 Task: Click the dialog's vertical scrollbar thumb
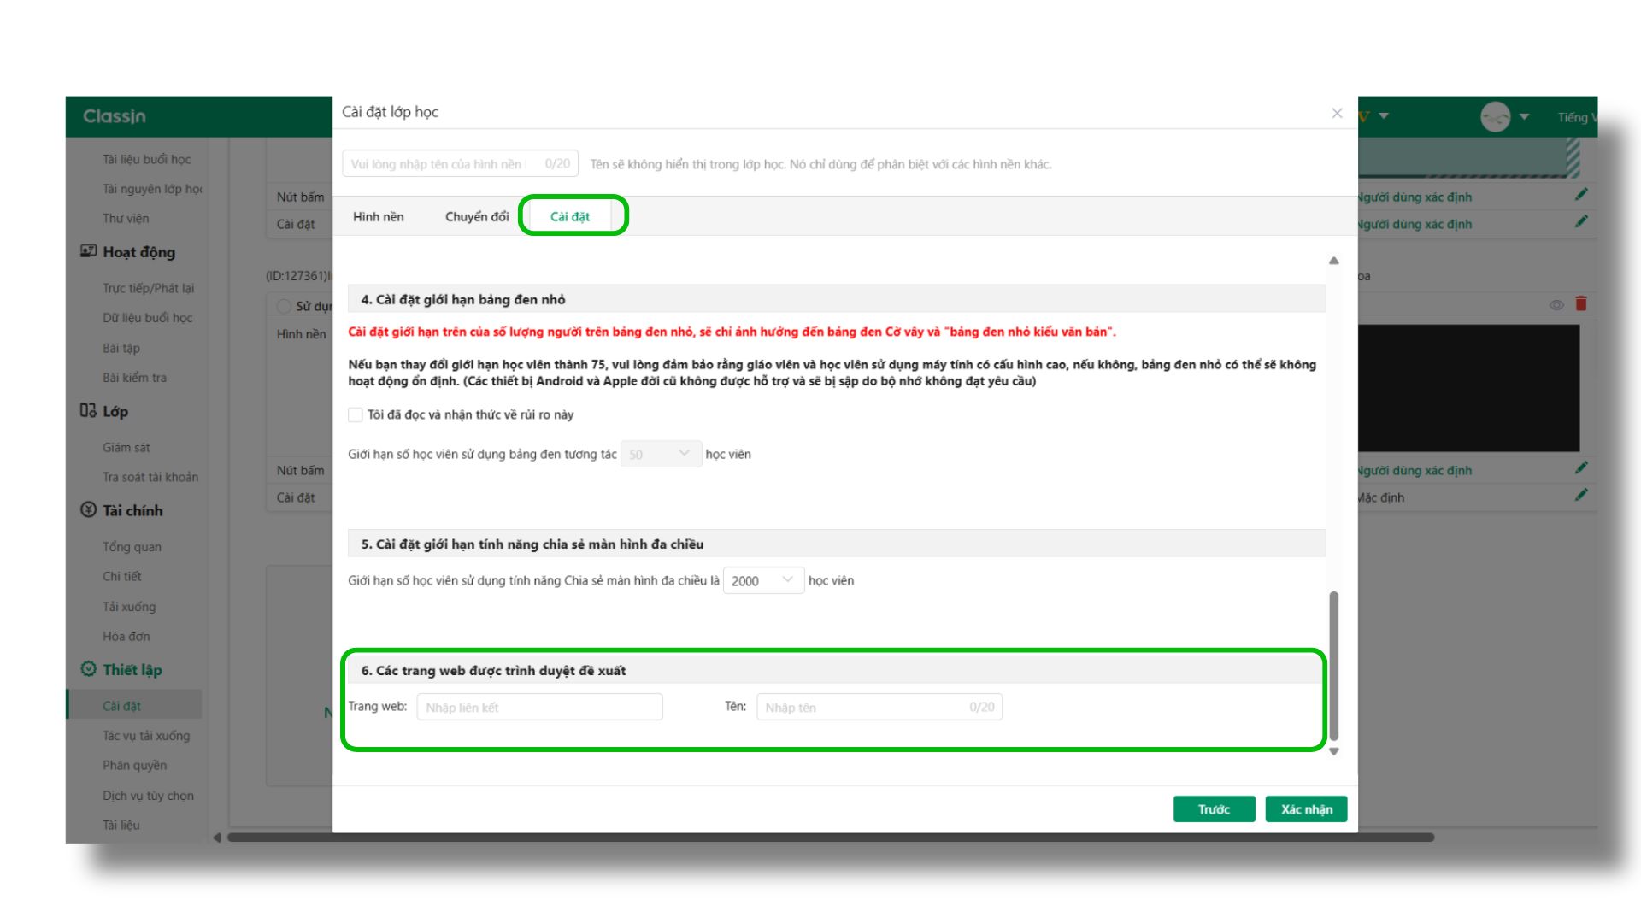[1333, 665]
